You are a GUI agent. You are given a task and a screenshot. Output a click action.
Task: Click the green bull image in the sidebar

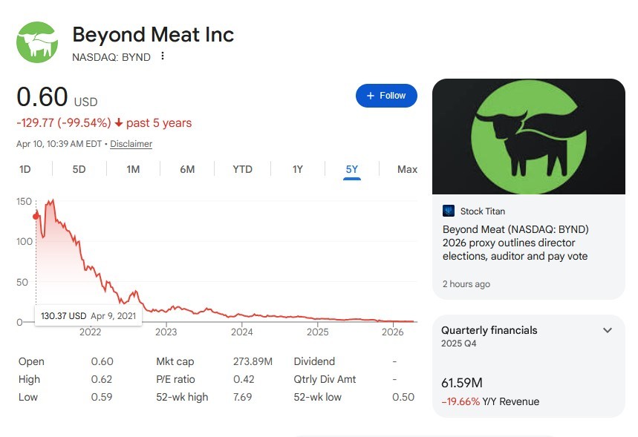tap(528, 136)
